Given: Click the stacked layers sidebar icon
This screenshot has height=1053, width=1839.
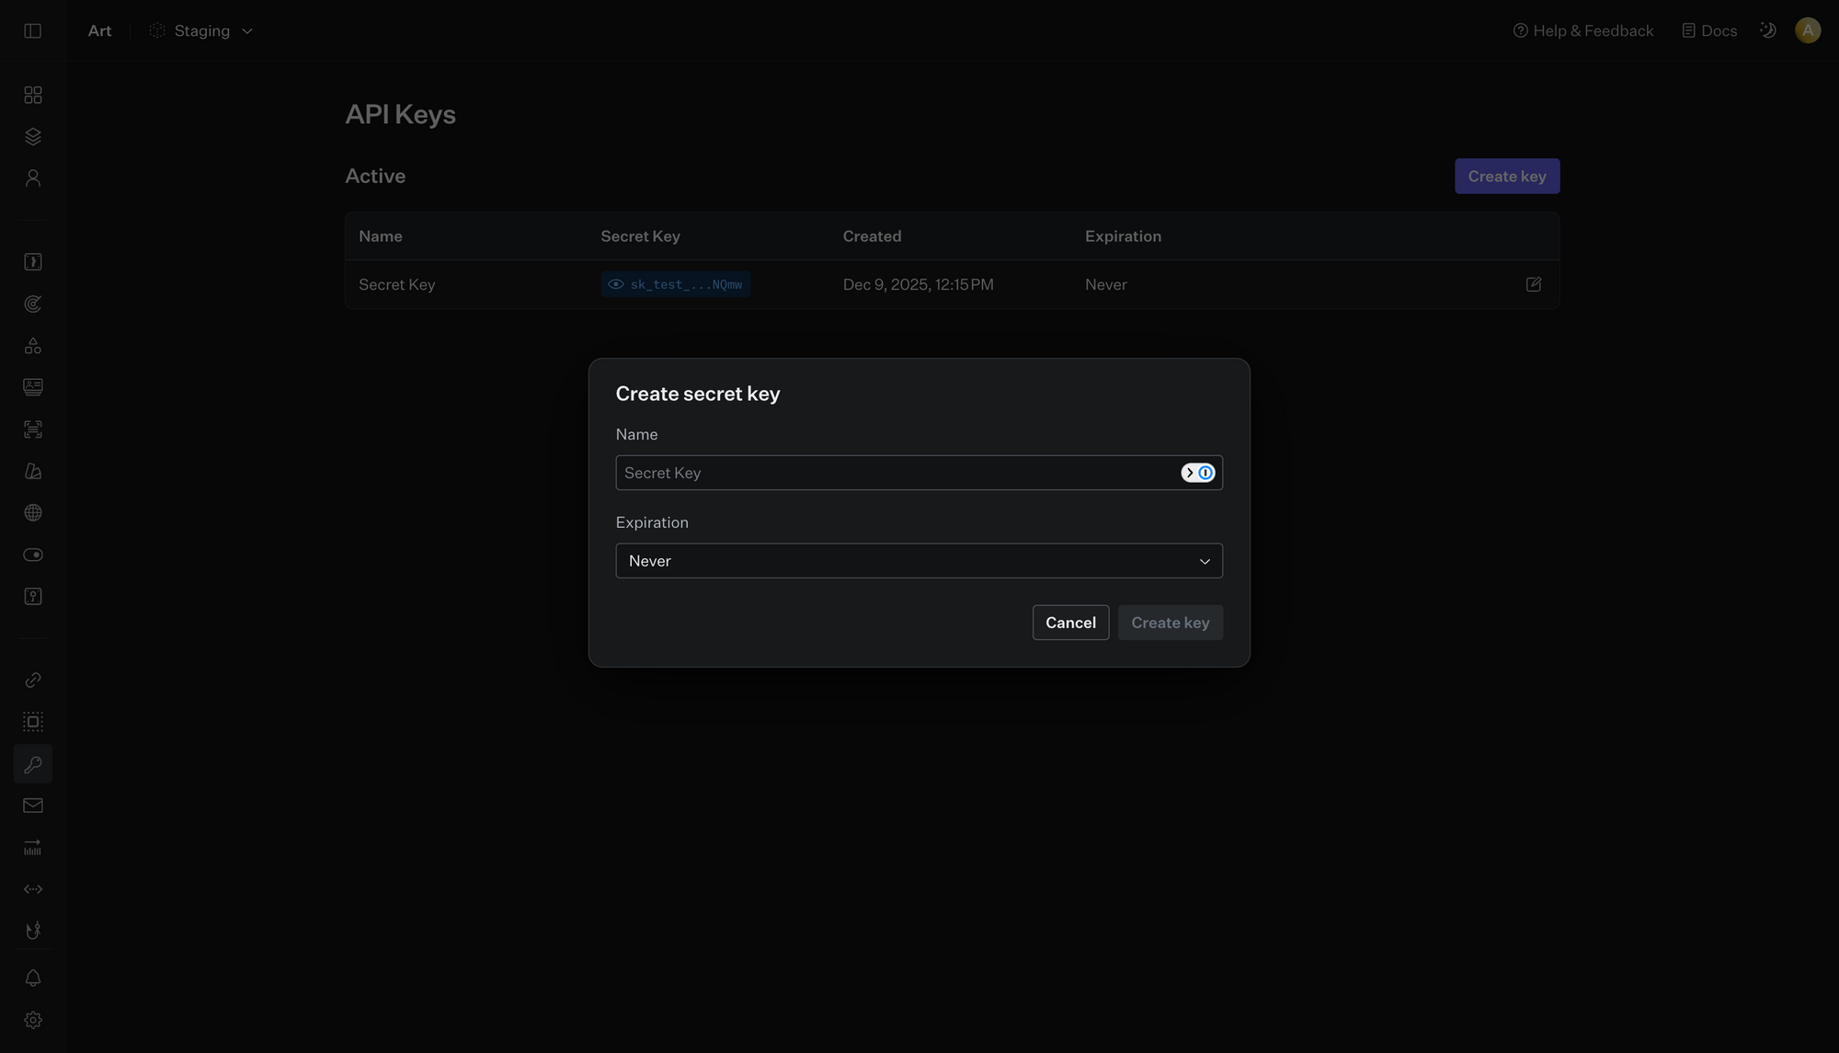Looking at the screenshot, I should point(33,136).
